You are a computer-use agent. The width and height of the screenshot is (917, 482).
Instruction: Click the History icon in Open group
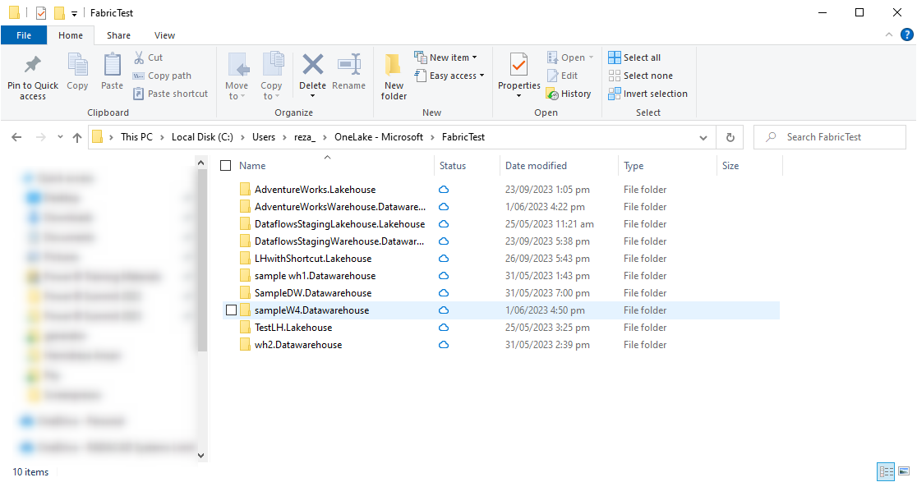(x=552, y=94)
